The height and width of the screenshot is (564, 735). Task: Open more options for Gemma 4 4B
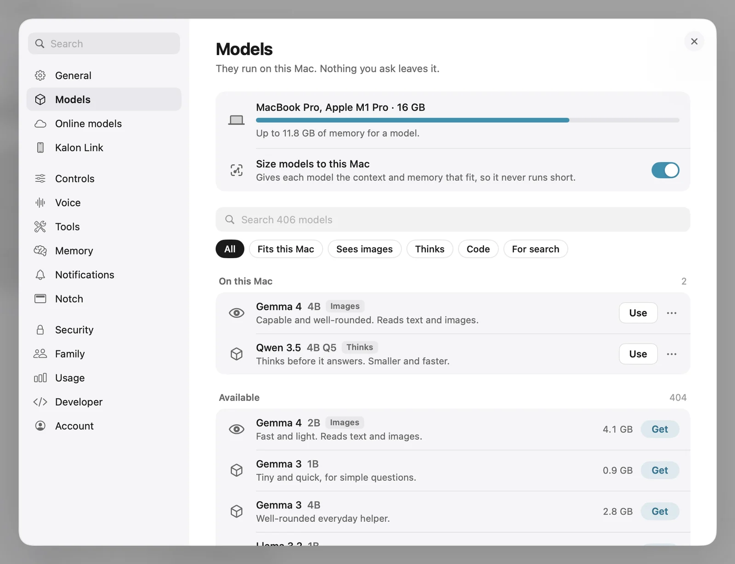click(672, 313)
